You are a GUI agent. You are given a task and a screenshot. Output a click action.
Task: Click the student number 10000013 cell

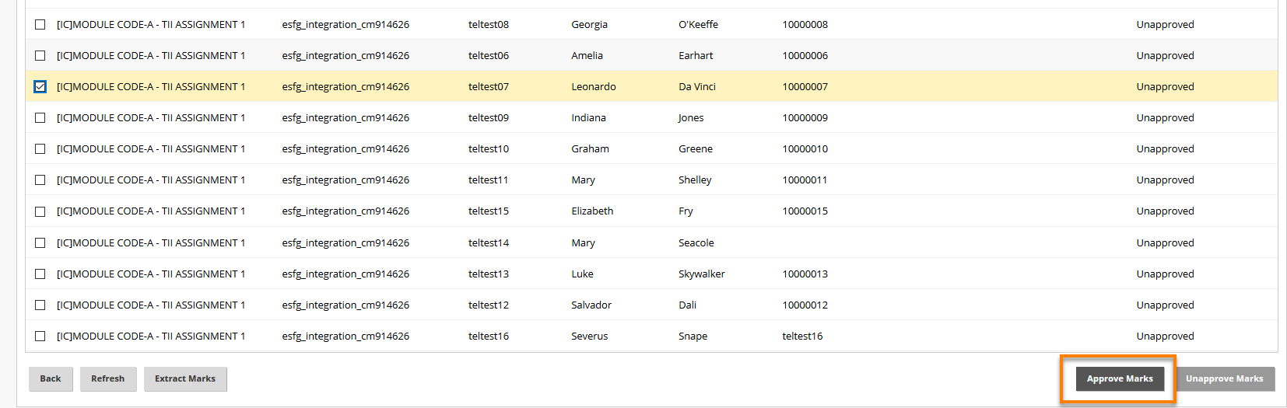pyautogui.click(x=805, y=274)
